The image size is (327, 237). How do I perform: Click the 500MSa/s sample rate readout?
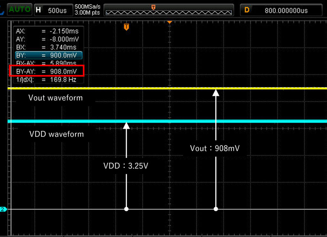[87, 7]
